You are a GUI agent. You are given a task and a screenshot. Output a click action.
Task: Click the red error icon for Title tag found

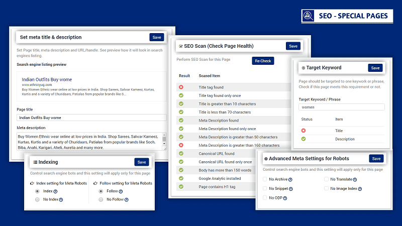coord(181,87)
